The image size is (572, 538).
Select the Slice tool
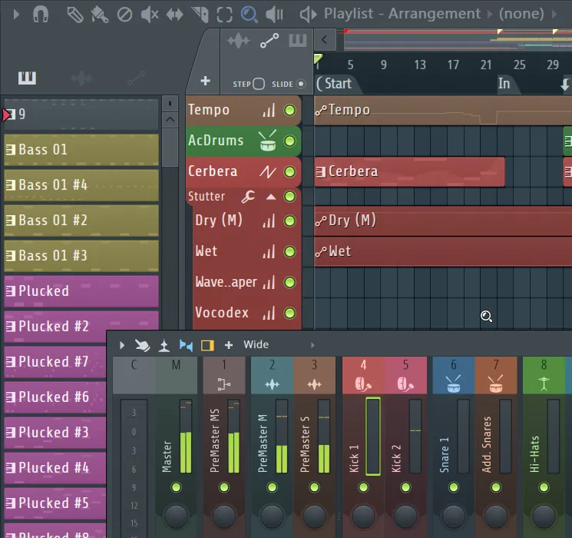[x=200, y=15]
